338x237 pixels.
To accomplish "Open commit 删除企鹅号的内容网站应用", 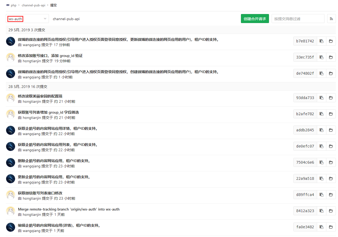I will [x=54, y=161].
